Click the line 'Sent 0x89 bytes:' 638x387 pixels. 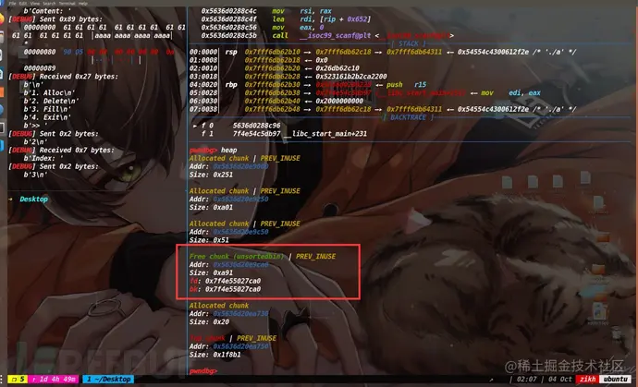71,19
